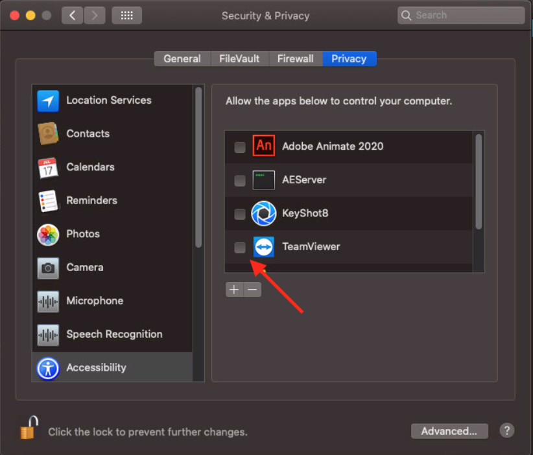Click the AEServer terminal icon
The image size is (533, 455).
(x=264, y=180)
